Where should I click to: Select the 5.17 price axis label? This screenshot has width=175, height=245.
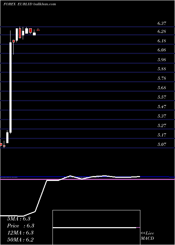pos(162,135)
